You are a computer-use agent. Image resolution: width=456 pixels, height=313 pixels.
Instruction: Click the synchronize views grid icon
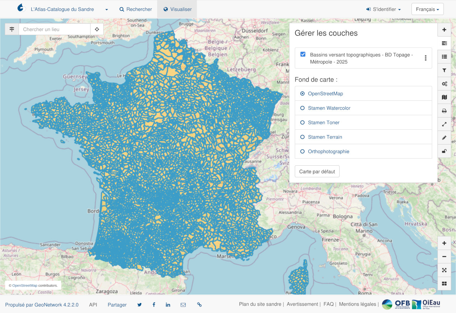pos(444,283)
